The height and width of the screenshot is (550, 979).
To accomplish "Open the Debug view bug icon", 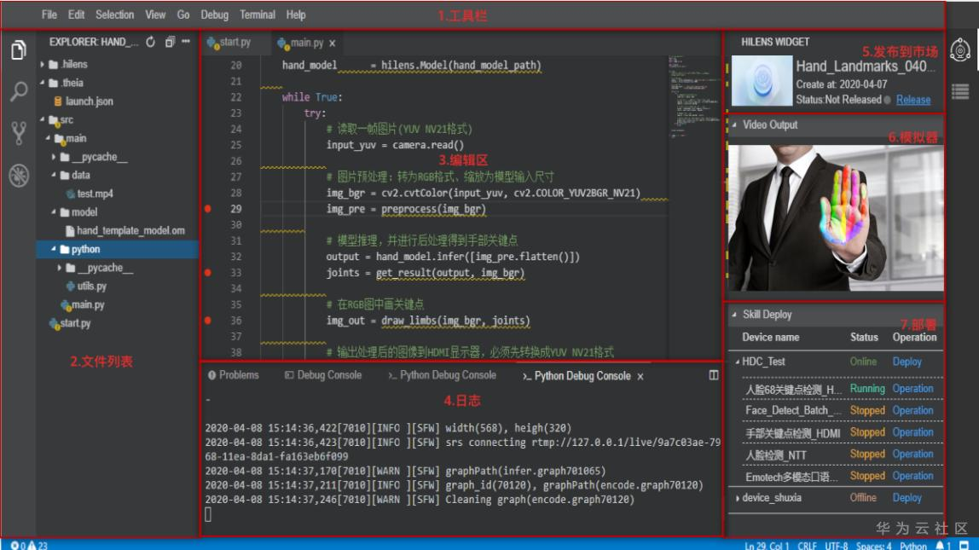I will coord(18,176).
